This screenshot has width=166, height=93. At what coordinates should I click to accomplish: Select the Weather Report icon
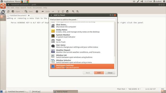pos(53,51)
